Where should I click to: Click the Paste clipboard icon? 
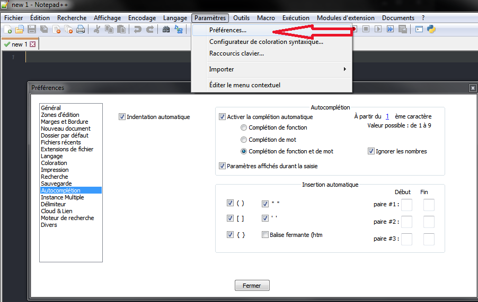(x=121, y=29)
